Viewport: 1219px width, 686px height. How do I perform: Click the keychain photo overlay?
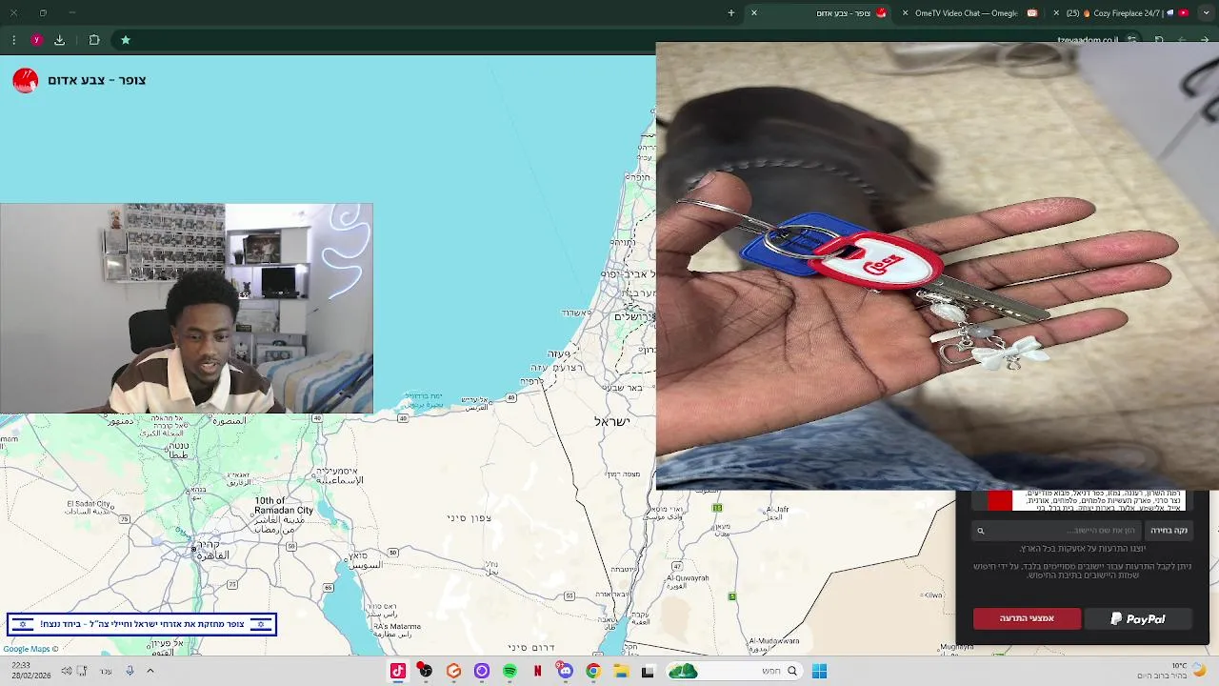click(x=937, y=266)
